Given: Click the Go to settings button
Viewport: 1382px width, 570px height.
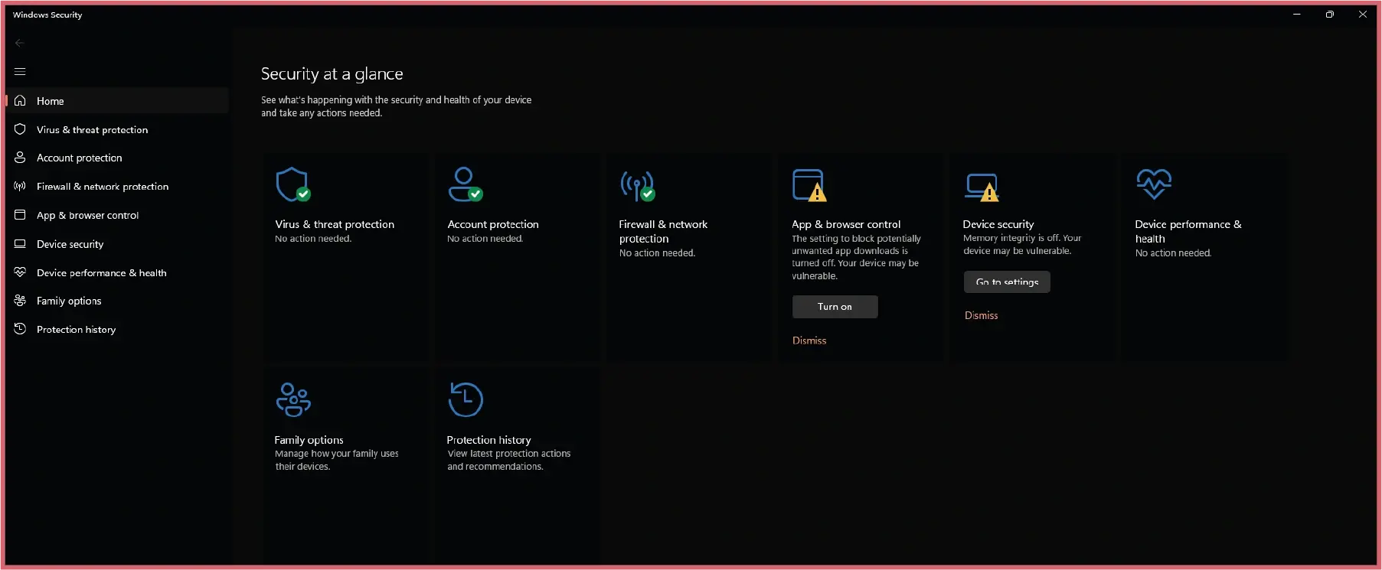Looking at the screenshot, I should (x=1007, y=282).
